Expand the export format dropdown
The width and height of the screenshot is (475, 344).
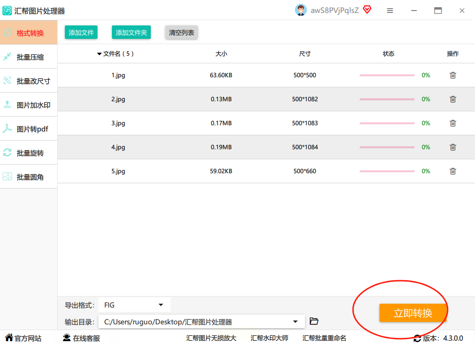coord(161,305)
